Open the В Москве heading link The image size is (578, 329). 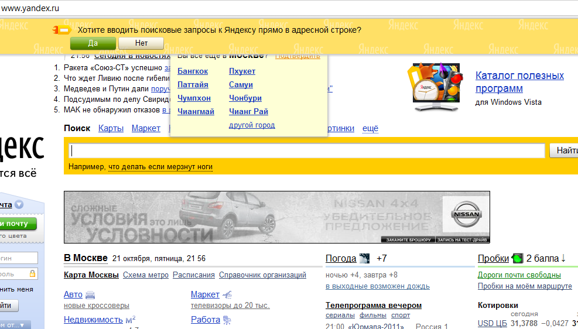click(85, 258)
